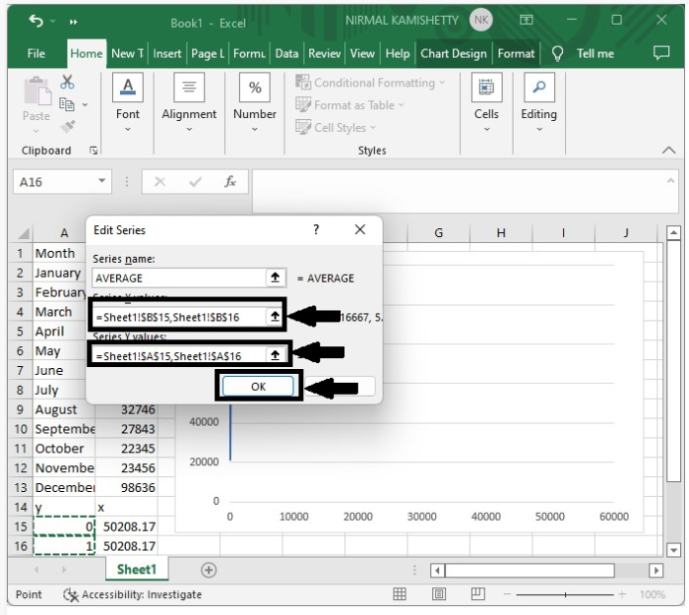Click the Series name input field

(179, 278)
